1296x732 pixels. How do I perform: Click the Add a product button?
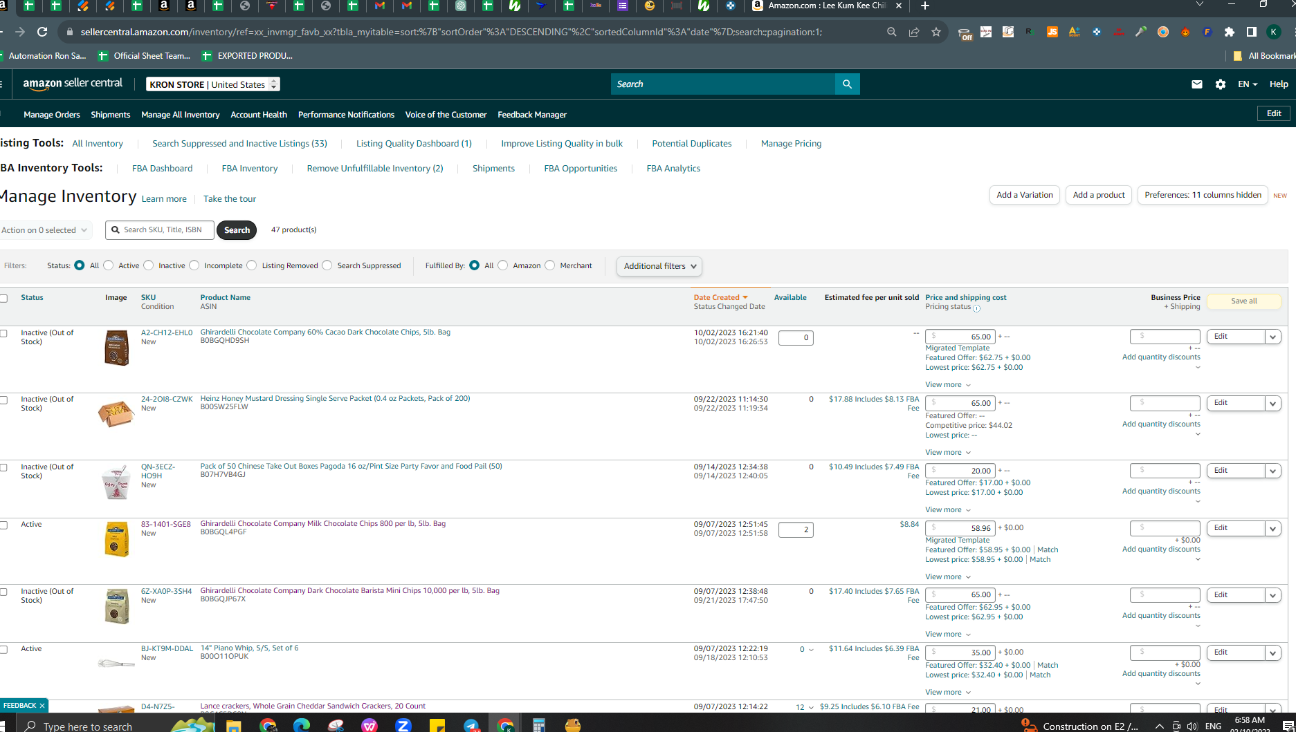point(1099,195)
